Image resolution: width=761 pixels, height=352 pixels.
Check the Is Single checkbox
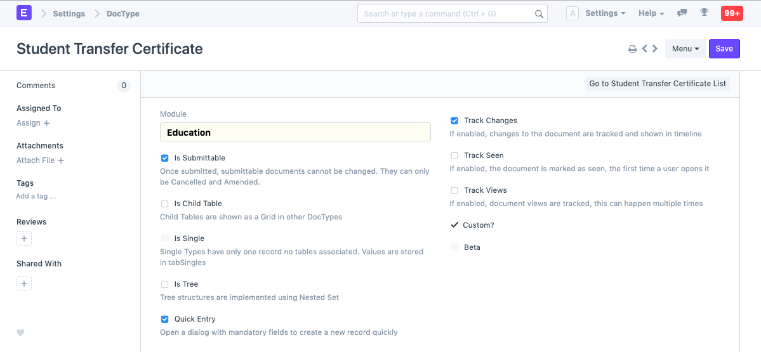click(x=164, y=238)
